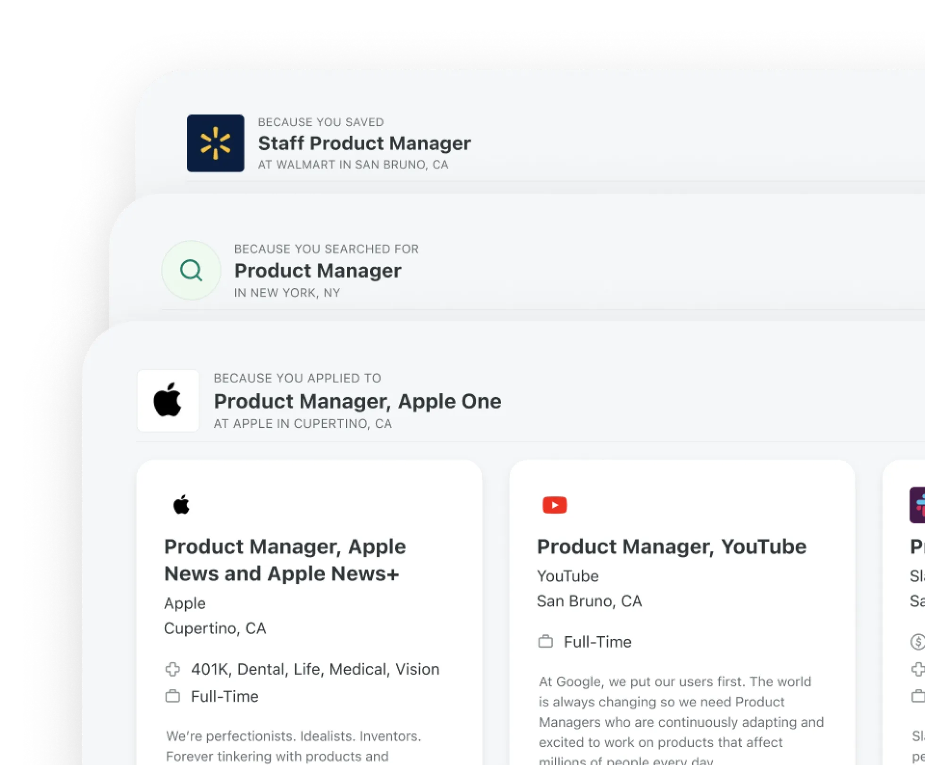This screenshot has width=925, height=765.
Task: Click the Cupertino, CA location text
Action: [x=215, y=628]
